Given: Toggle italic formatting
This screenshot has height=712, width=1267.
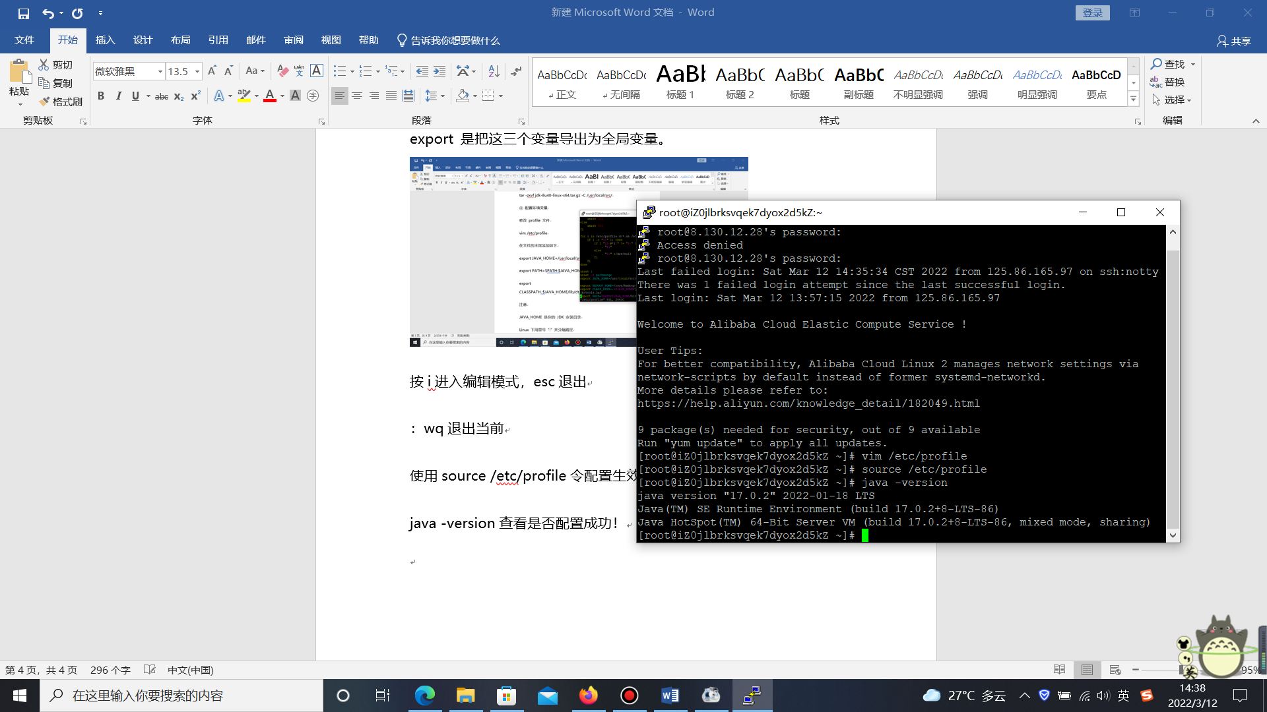Looking at the screenshot, I should 118,96.
